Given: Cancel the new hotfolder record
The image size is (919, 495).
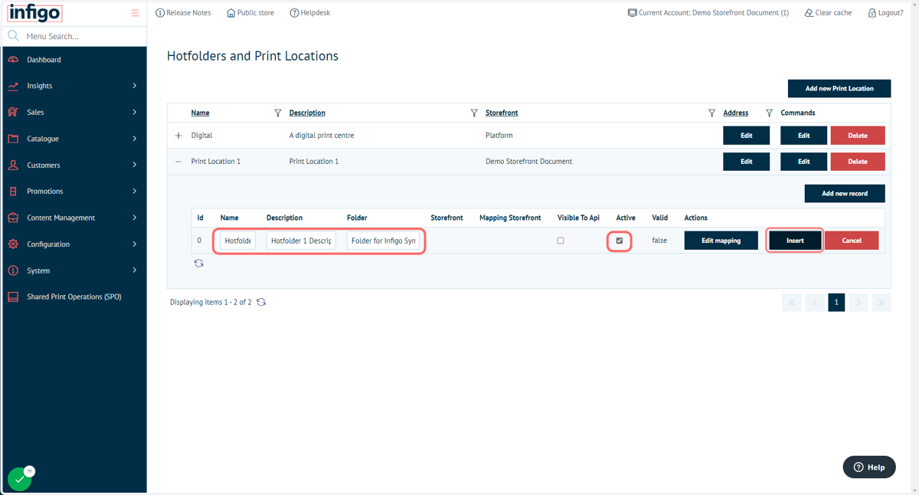Looking at the screenshot, I should click(x=852, y=241).
